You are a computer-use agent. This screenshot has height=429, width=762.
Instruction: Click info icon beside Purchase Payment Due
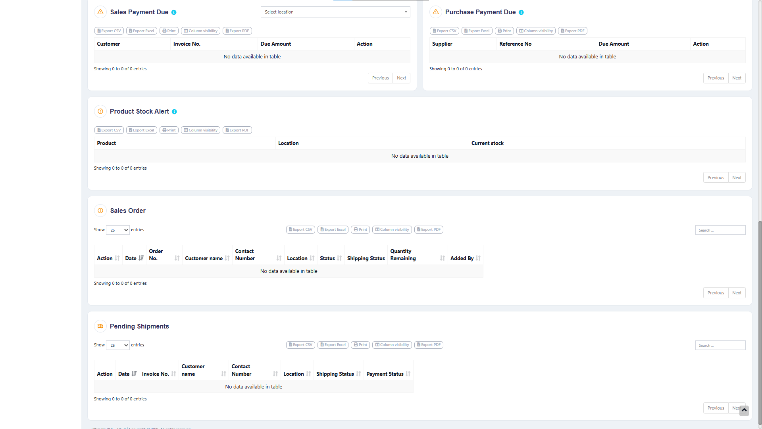pos(521,12)
